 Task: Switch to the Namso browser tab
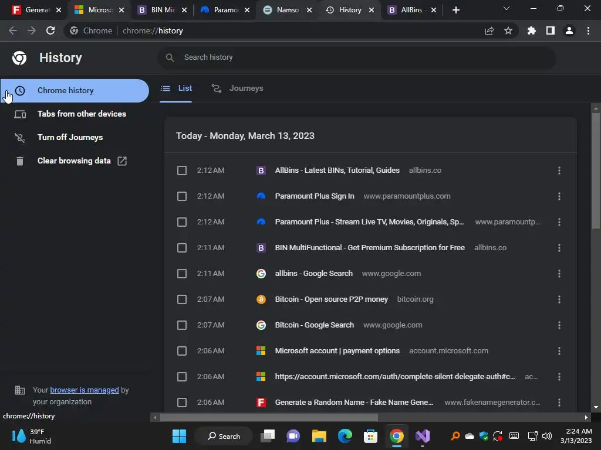click(288, 10)
